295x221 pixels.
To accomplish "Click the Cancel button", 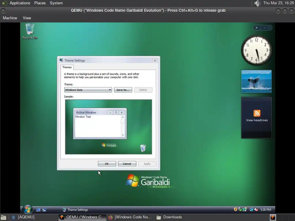I will pyautogui.click(x=127, y=164).
